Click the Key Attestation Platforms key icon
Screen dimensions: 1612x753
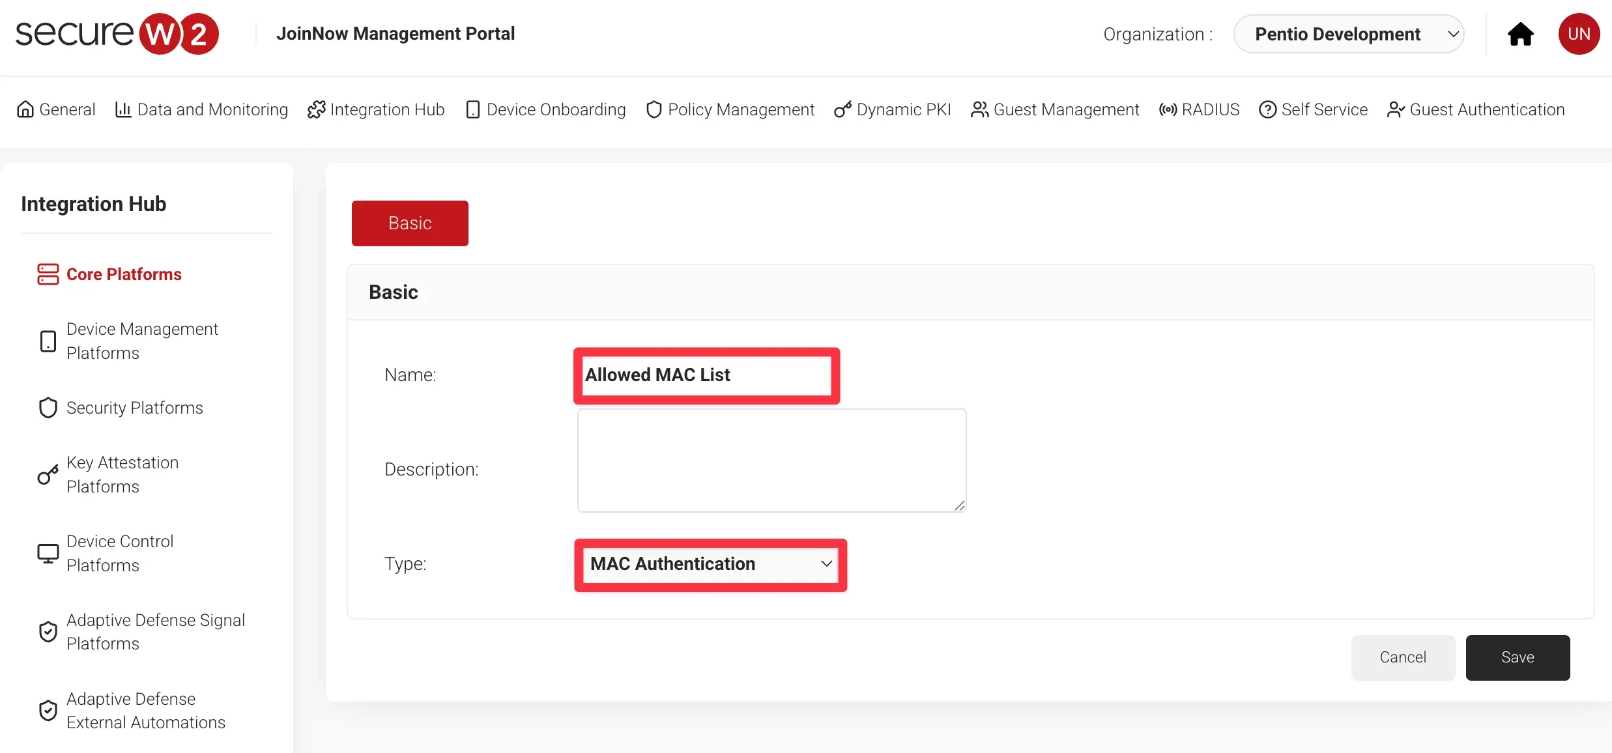coord(48,475)
